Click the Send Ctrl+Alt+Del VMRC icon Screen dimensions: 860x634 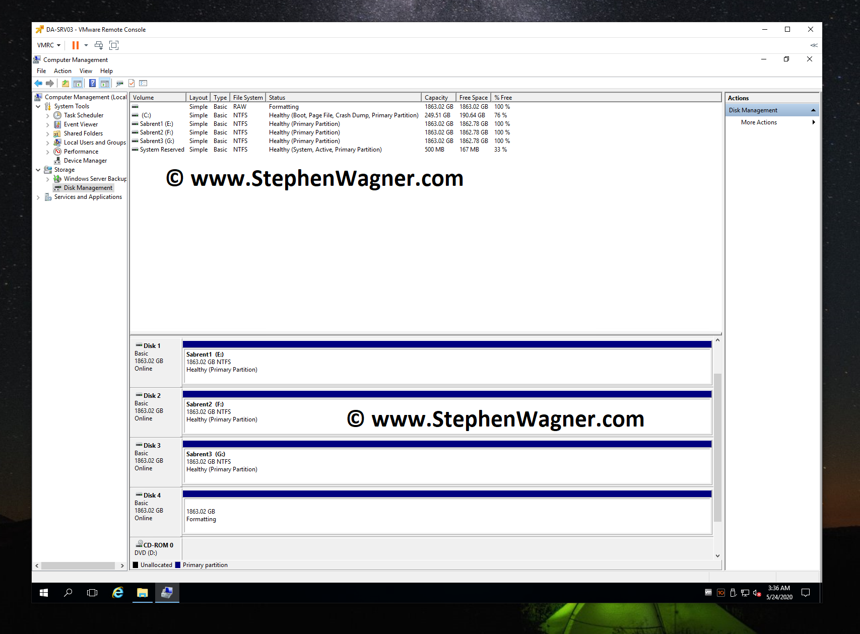click(99, 45)
